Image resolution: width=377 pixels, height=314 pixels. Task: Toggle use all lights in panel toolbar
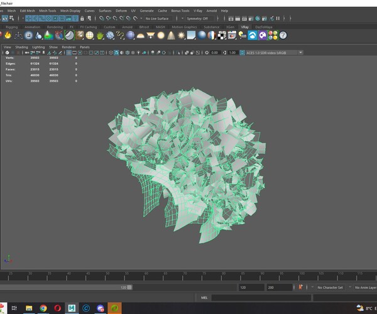click(138, 53)
